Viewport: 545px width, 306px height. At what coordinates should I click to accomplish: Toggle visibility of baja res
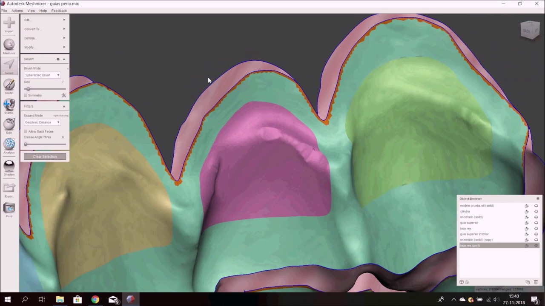(536, 229)
